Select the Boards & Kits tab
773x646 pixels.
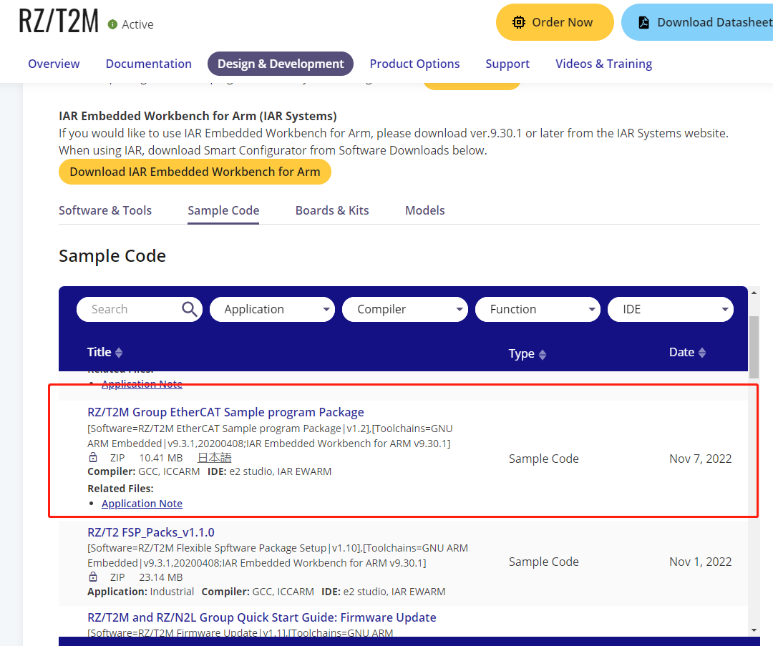click(x=332, y=210)
